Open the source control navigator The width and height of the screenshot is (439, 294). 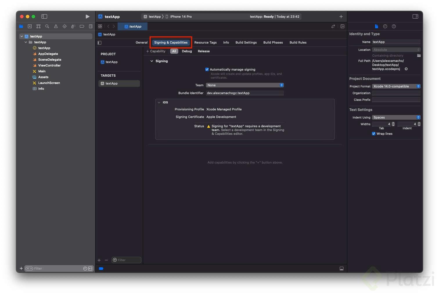30,26
